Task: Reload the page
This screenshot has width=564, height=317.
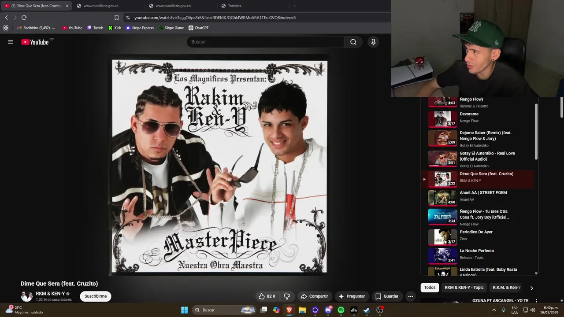Action: (x=24, y=18)
